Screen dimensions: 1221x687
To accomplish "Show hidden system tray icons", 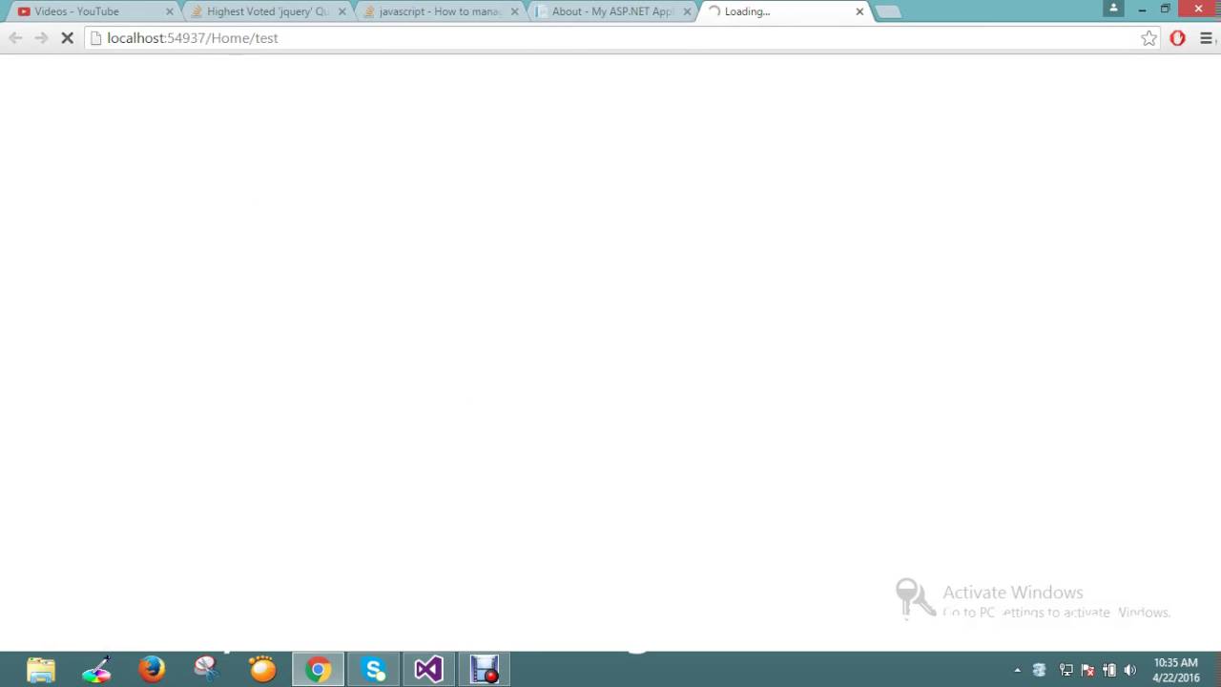I will pyautogui.click(x=1017, y=670).
